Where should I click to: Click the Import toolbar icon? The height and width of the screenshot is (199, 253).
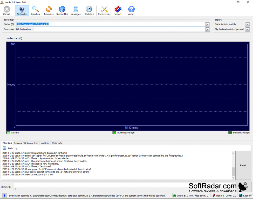point(118,11)
